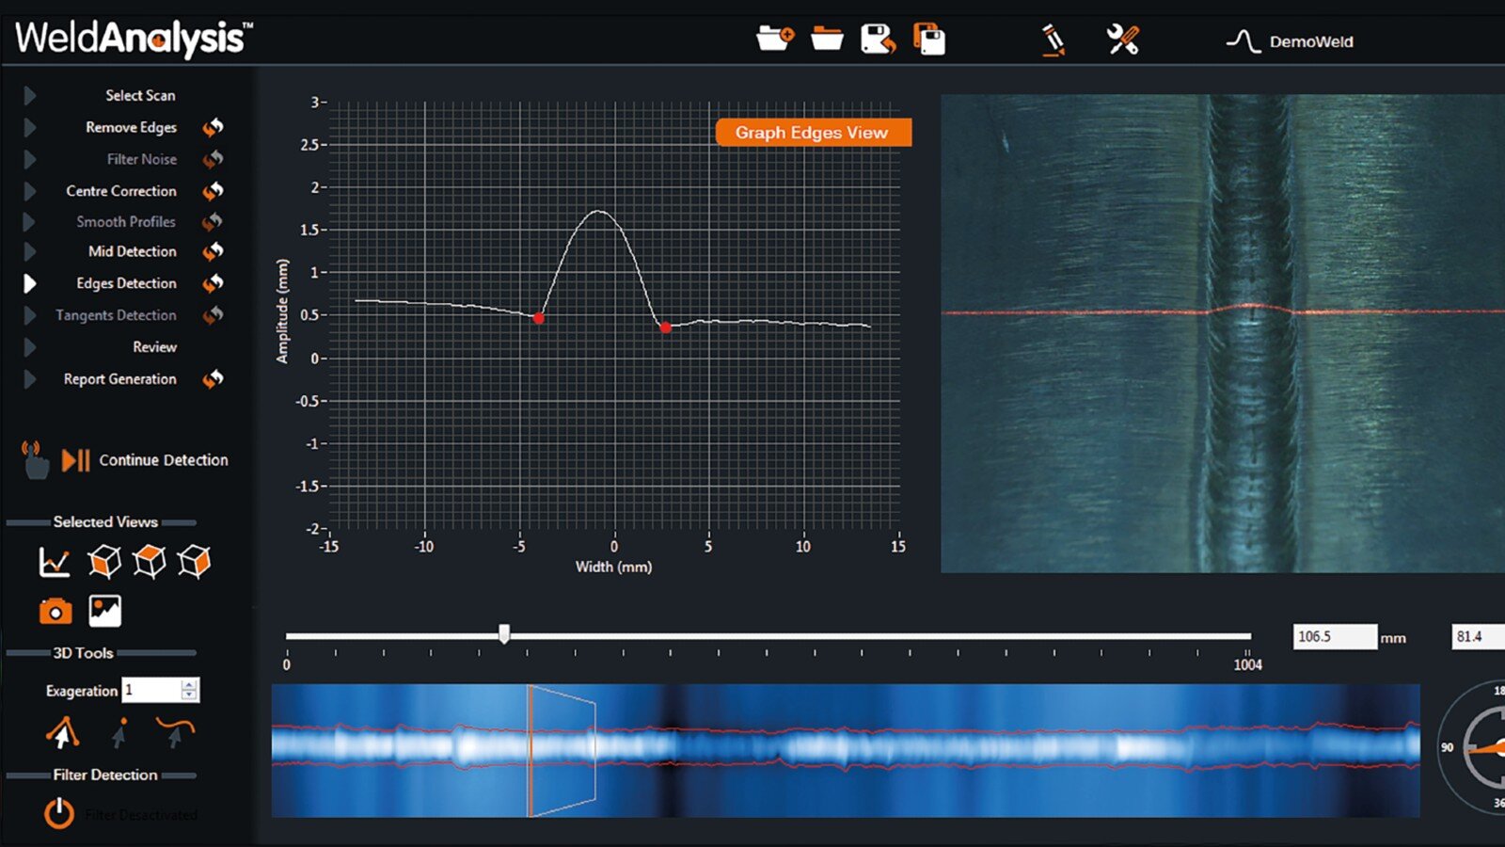
Task: Expand the Filter Noise step arrow
Action: (29, 159)
